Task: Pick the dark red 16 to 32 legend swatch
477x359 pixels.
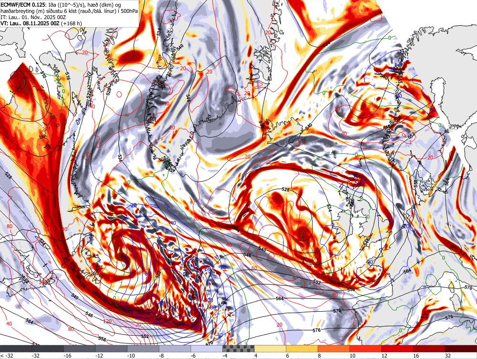Action: [x=429, y=348]
